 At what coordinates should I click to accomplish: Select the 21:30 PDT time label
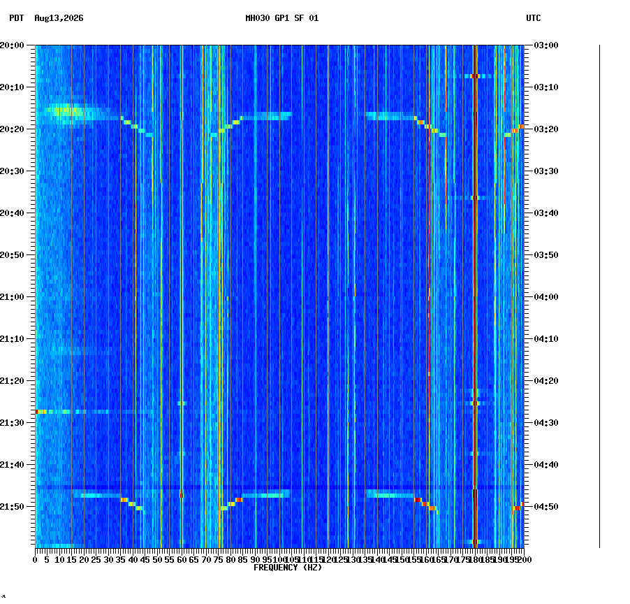coord(12,423)
